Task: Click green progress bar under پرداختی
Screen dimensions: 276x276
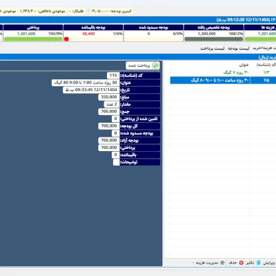Action: coord(33,39)
